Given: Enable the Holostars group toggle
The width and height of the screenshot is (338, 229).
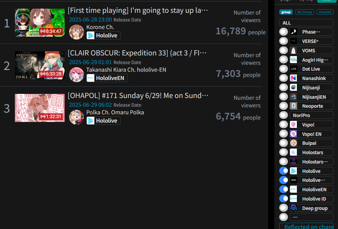Looking at the screenshot, I should click(283, 152).
